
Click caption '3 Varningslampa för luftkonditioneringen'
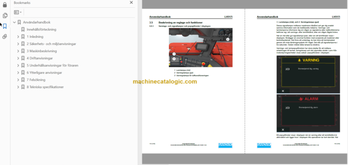191,75
